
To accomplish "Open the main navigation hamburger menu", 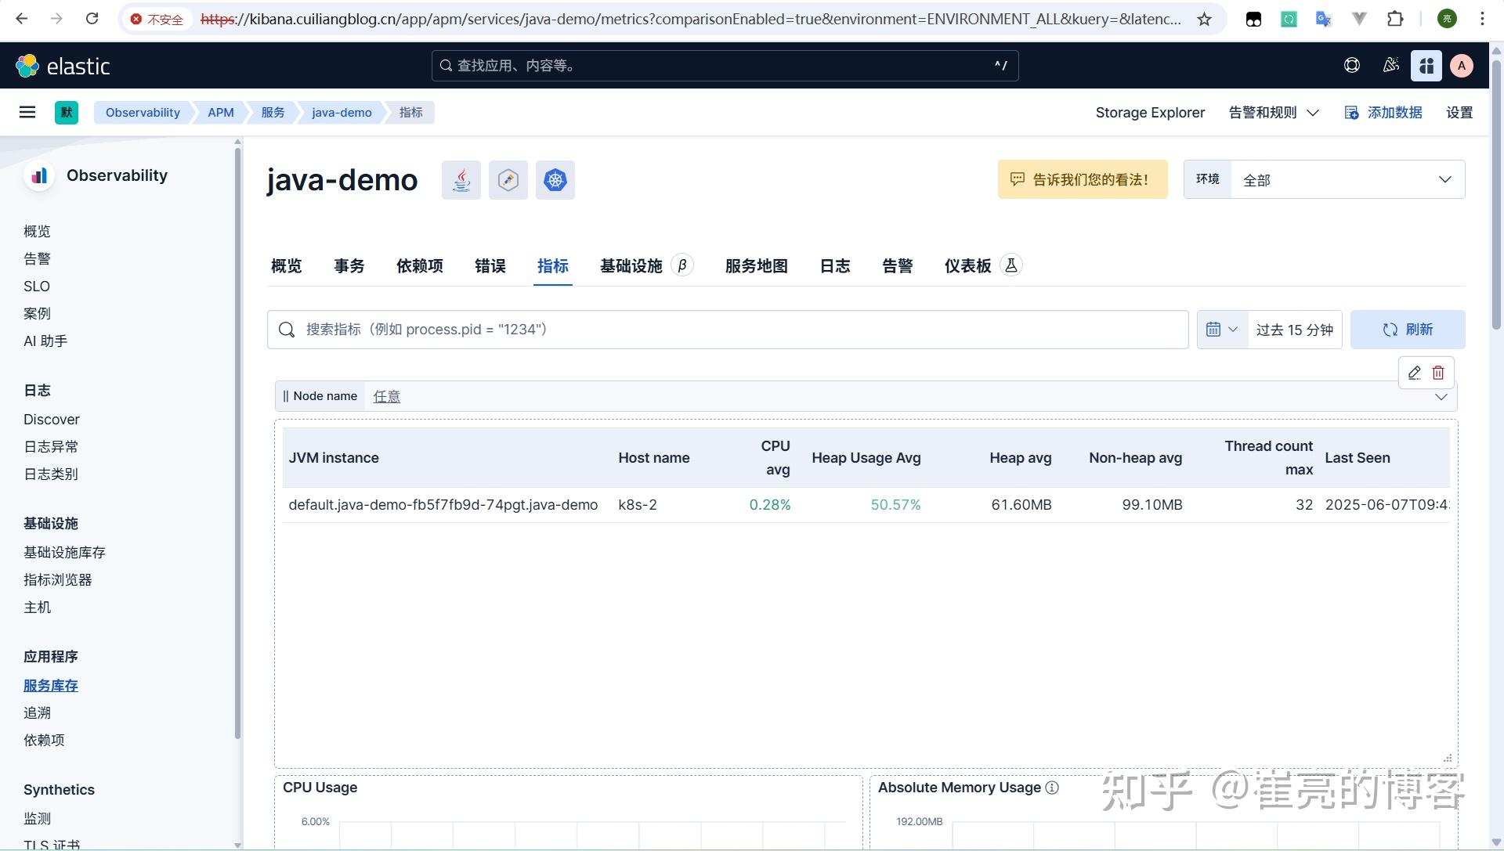I will click(x=27, y=112).
